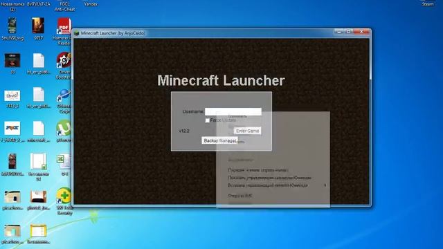
Task: Select the document icon with green badge
Action: point(39,162)
